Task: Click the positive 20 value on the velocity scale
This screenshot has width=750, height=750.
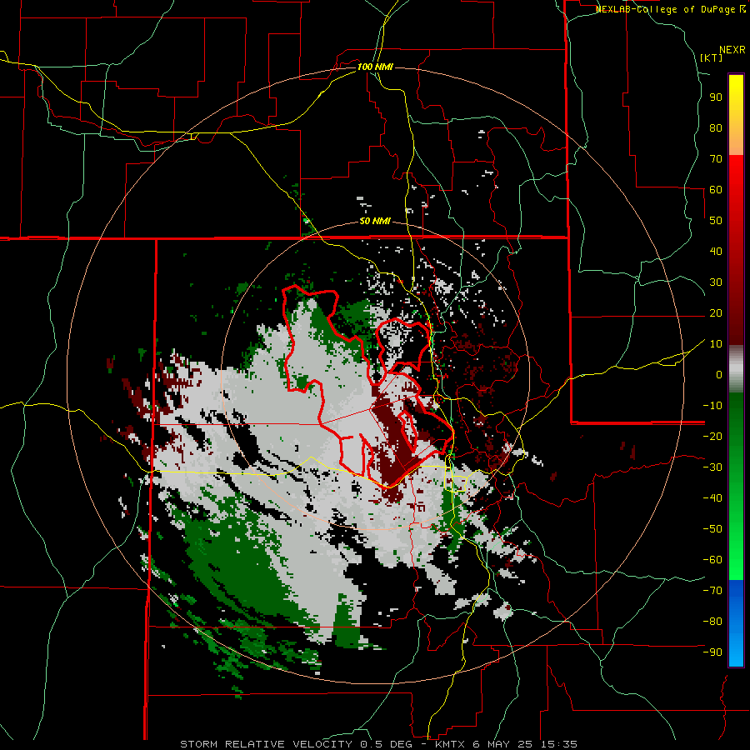Action: (x=716, y=312)
